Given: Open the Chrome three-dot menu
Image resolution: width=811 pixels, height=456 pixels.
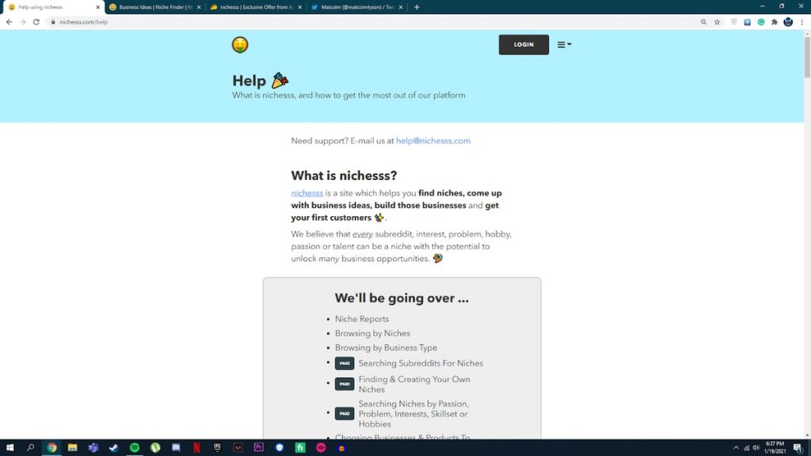Looking at the screenshot, I should click(x=801, y=22).
